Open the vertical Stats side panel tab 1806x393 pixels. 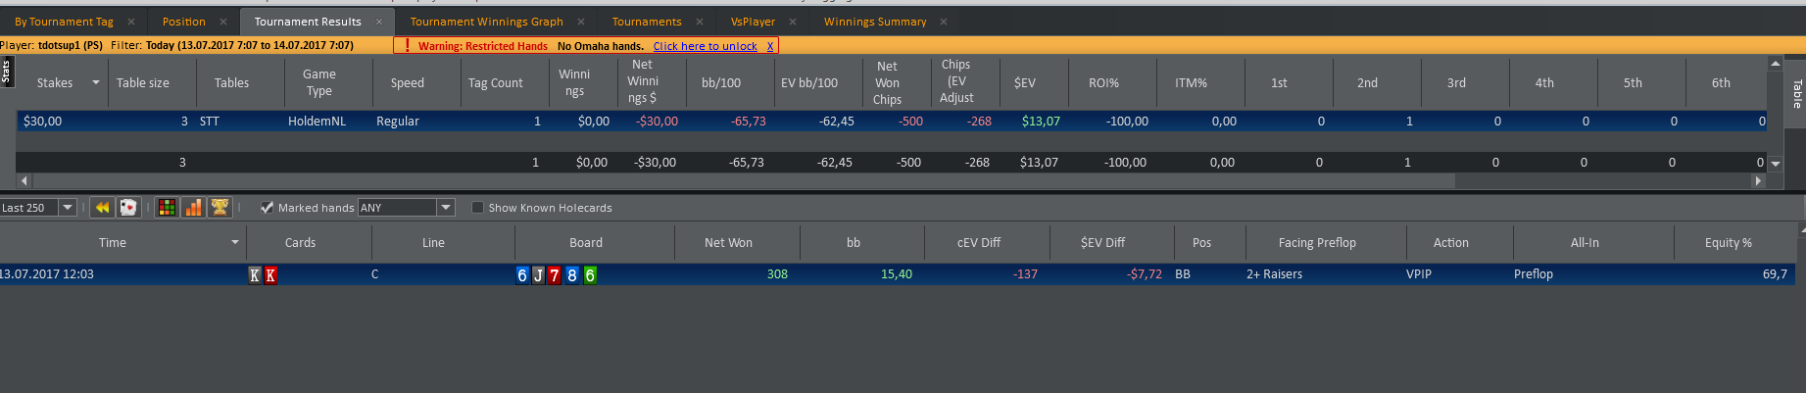pos(6,72)
